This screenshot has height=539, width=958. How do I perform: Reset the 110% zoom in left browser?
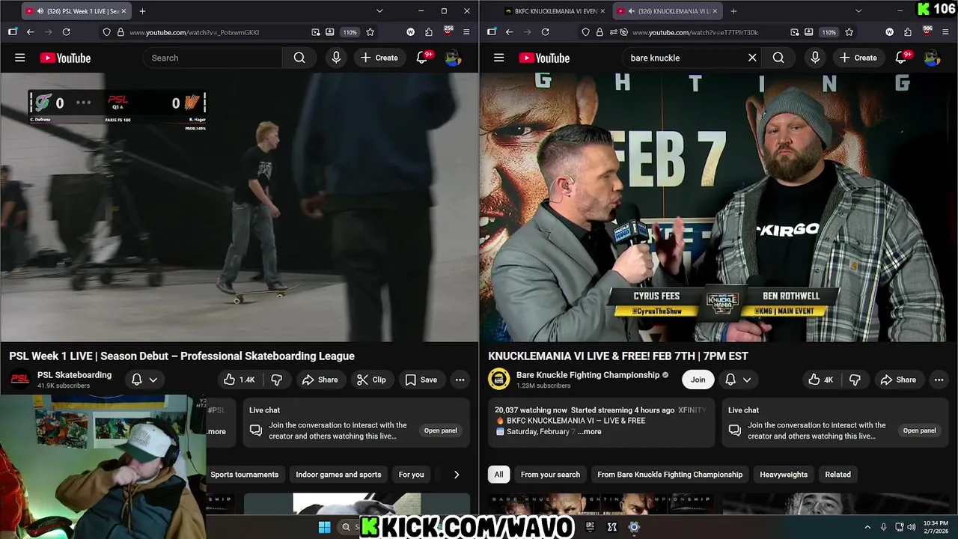coord(350,32)
